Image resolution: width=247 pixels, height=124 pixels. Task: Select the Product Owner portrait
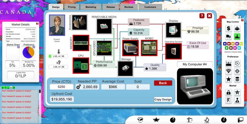(57, 26)
